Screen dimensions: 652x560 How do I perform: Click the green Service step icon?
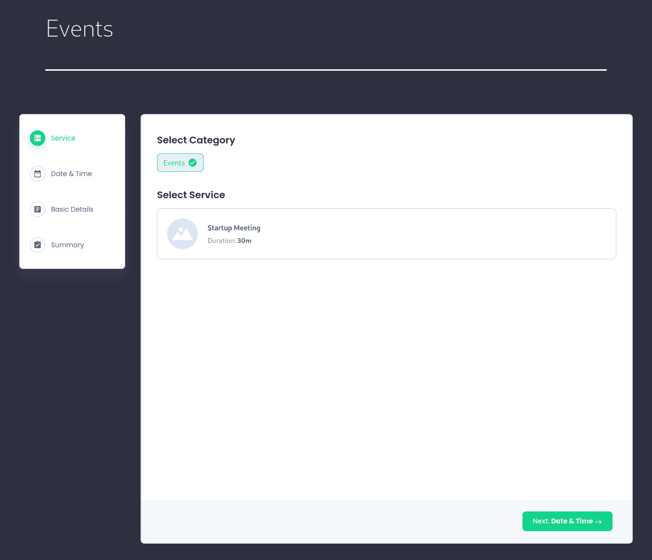pos(38,138)
